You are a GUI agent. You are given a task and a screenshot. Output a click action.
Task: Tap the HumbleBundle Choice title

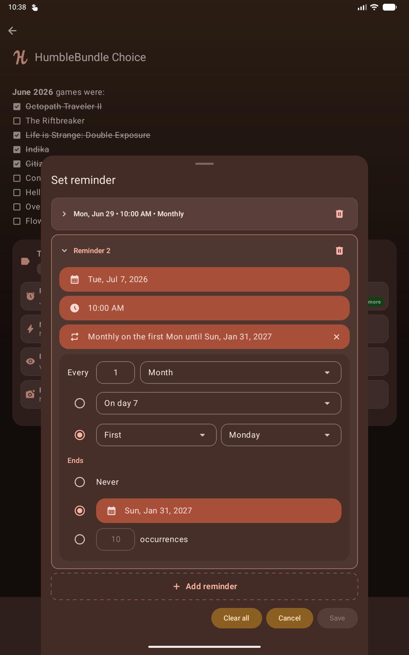pos(90,57)
